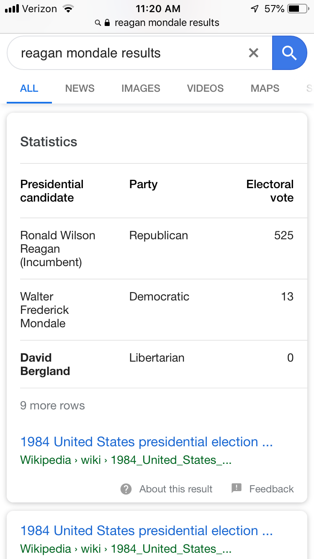Tap the location arrow status icon

[255, 9]
